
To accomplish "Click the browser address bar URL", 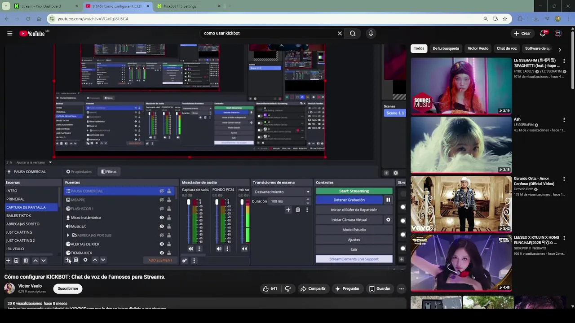I will 93,19.
